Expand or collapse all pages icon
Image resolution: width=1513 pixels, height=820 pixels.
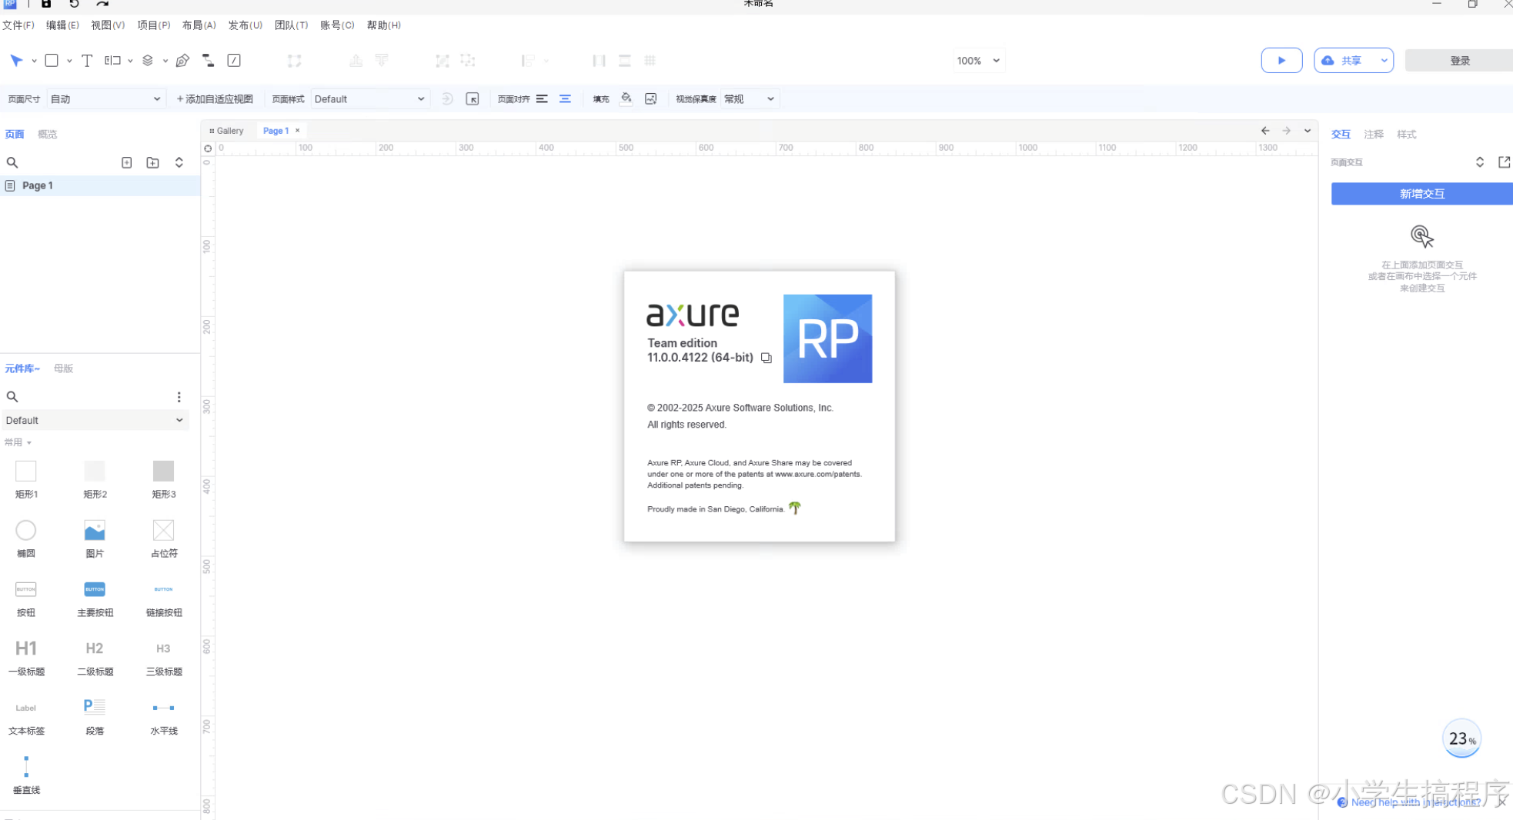[179, 162]
